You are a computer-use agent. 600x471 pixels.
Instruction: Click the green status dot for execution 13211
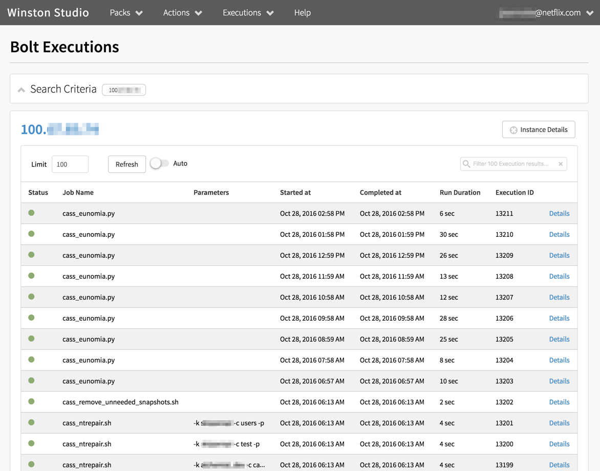31,213
